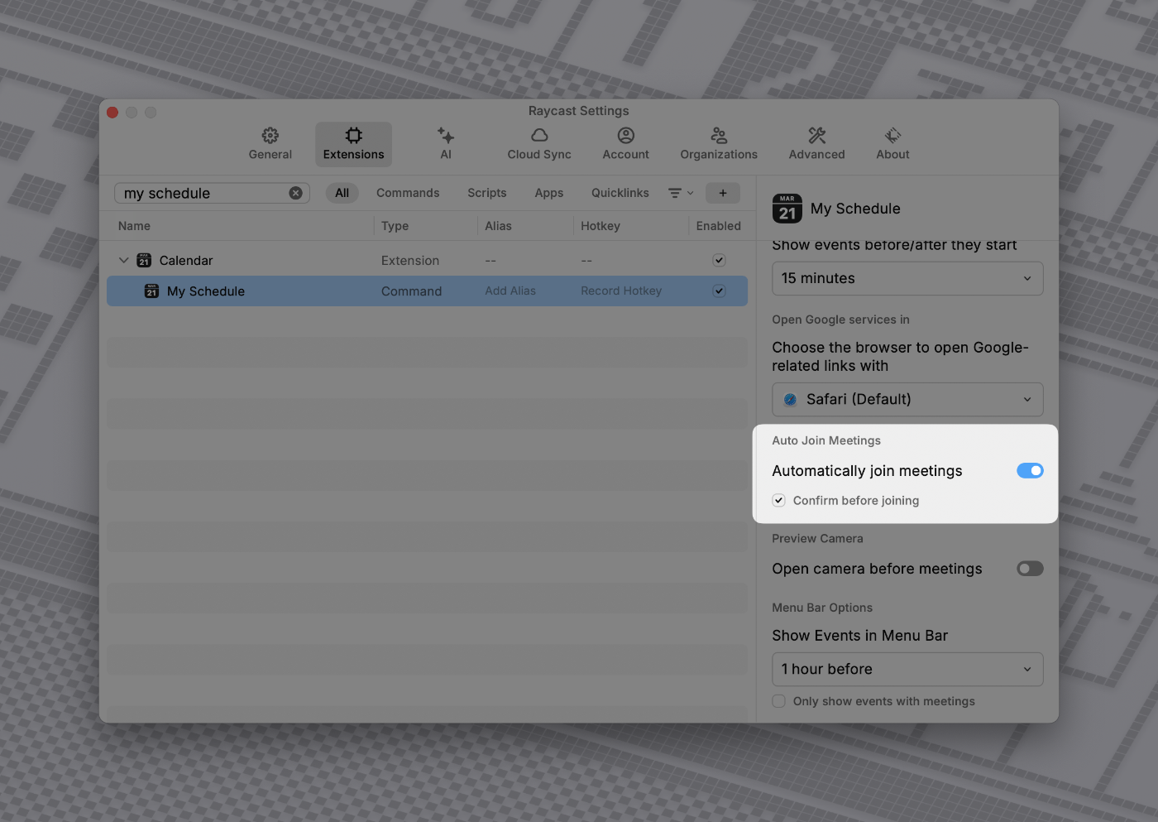
Task: Click the Enabled column header
Action: (718, 226)
